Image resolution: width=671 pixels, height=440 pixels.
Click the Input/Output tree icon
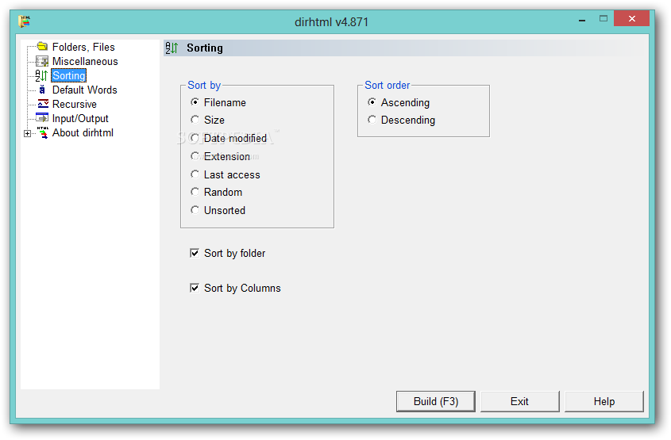[x=42, y=118]
